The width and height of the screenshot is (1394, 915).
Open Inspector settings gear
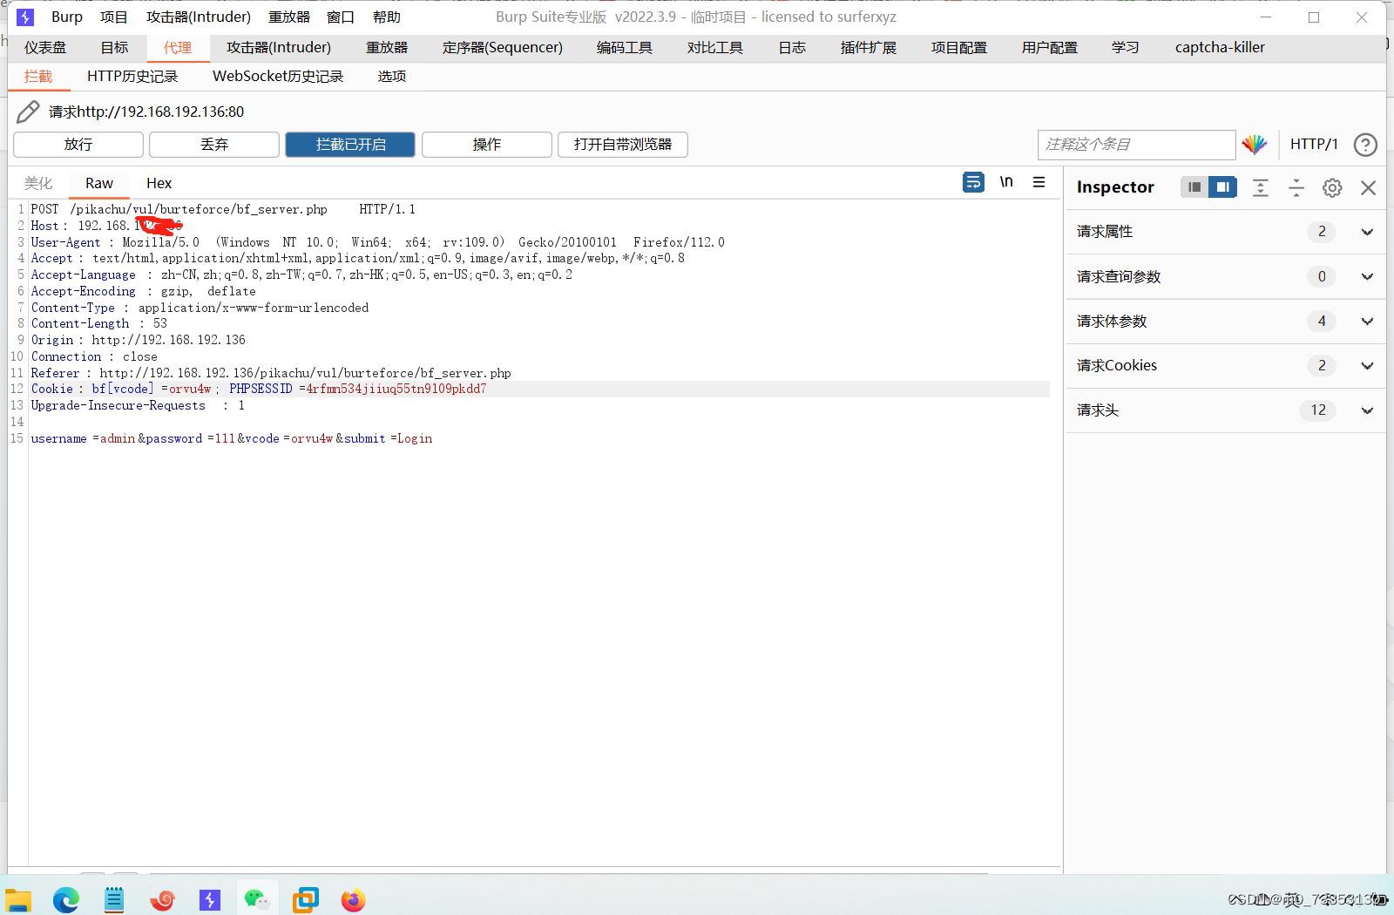(1332, 187)
